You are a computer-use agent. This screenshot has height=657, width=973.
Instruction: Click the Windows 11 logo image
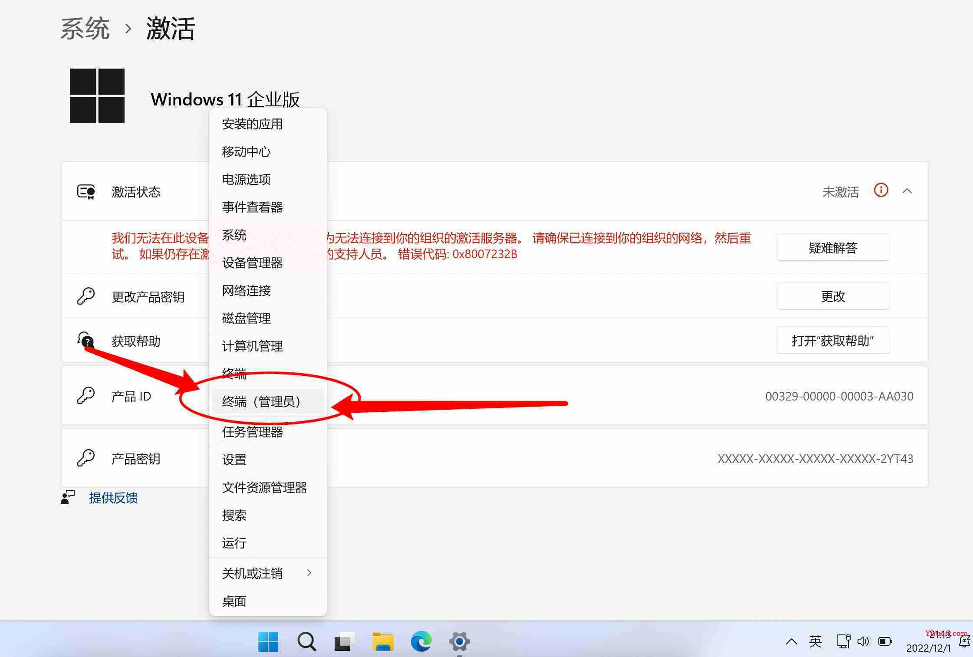97,96
